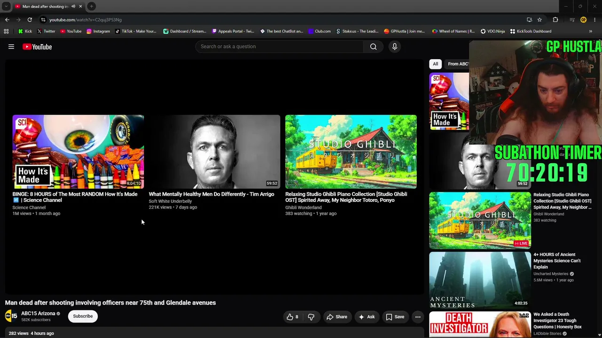Open the VDO.Ninja bookmark

pyautogui.click(x=492, y=31)
